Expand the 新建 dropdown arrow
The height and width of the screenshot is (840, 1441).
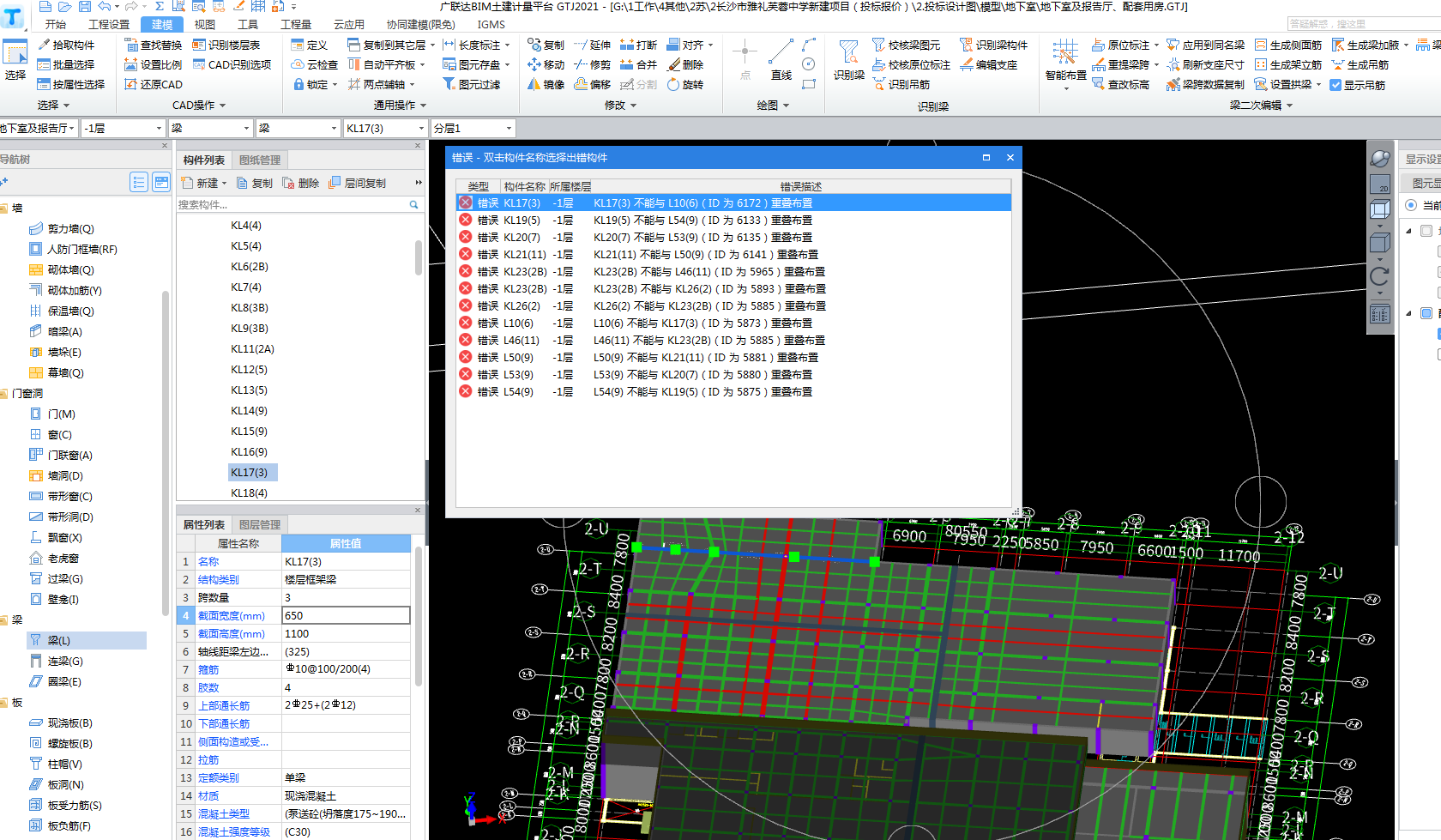224,183
